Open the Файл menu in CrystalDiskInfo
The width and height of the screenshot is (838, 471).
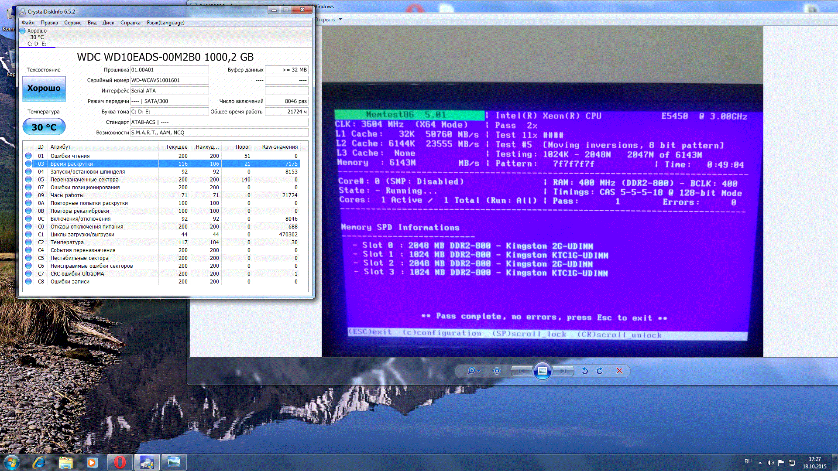28,23
